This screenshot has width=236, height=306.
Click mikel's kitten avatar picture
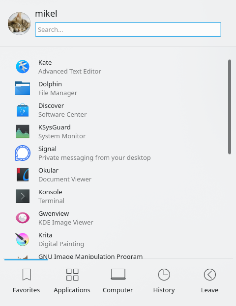19,24
